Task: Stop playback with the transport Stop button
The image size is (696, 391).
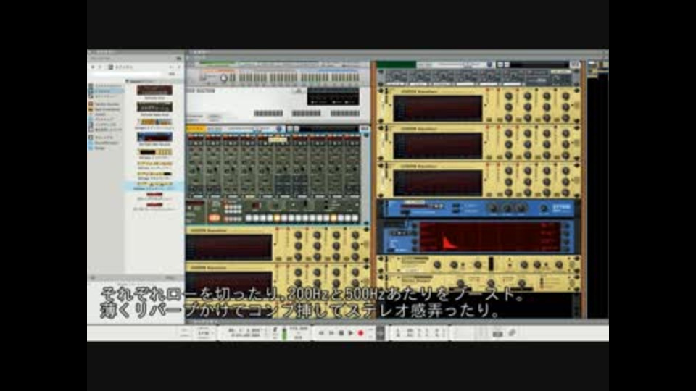Action: tap(341, 333)
